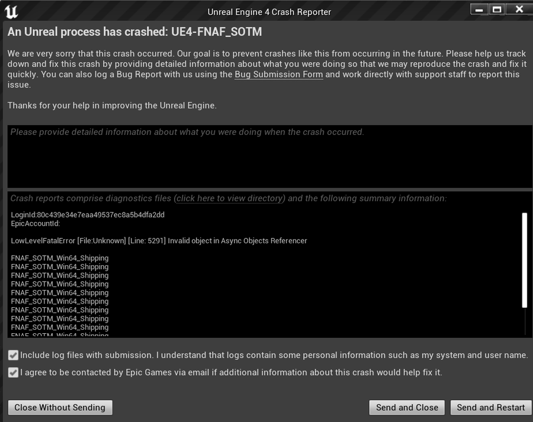The image size is (533, 422).
Task: Minimize the Crash Reporter window
Action: [479, 9]
